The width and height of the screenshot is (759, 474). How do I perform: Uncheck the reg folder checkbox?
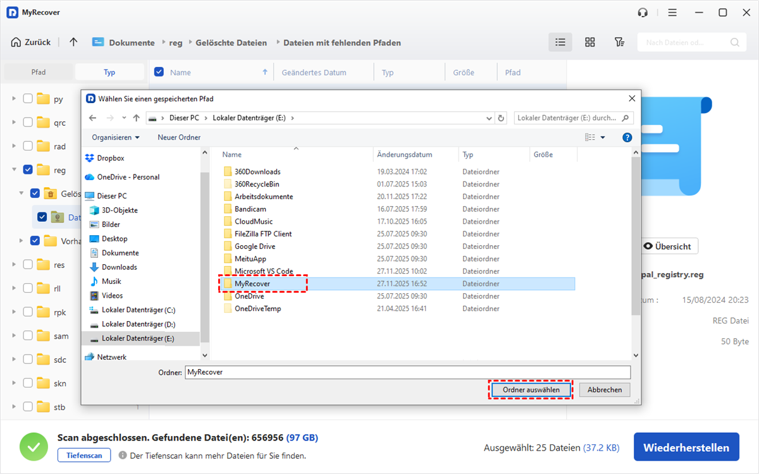[x=28, y=169]
